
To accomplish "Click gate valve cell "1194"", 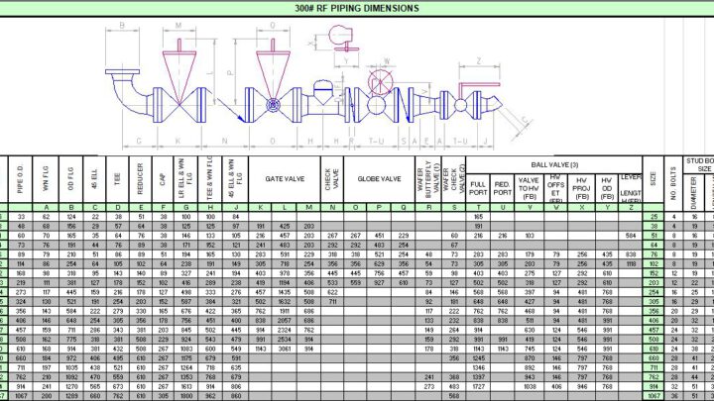I will click(285, 283).
